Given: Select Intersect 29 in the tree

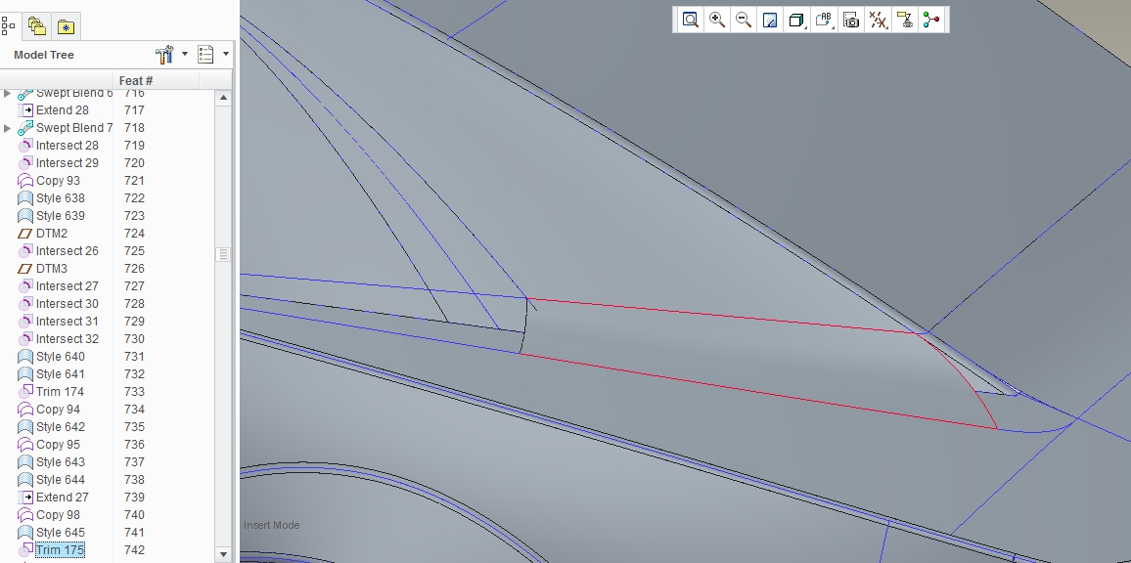Looking at the screenshot, I should (68, 163).
